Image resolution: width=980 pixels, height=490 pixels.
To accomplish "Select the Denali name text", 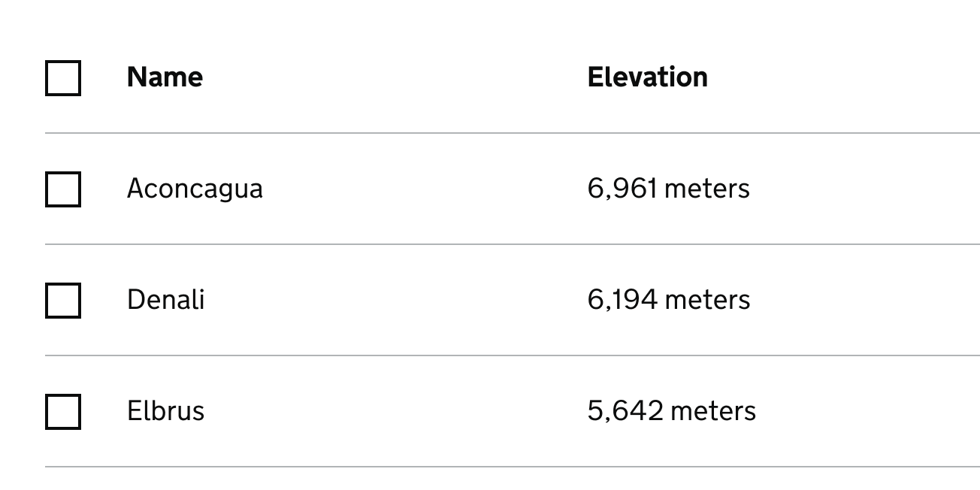I will coord(165,300).
